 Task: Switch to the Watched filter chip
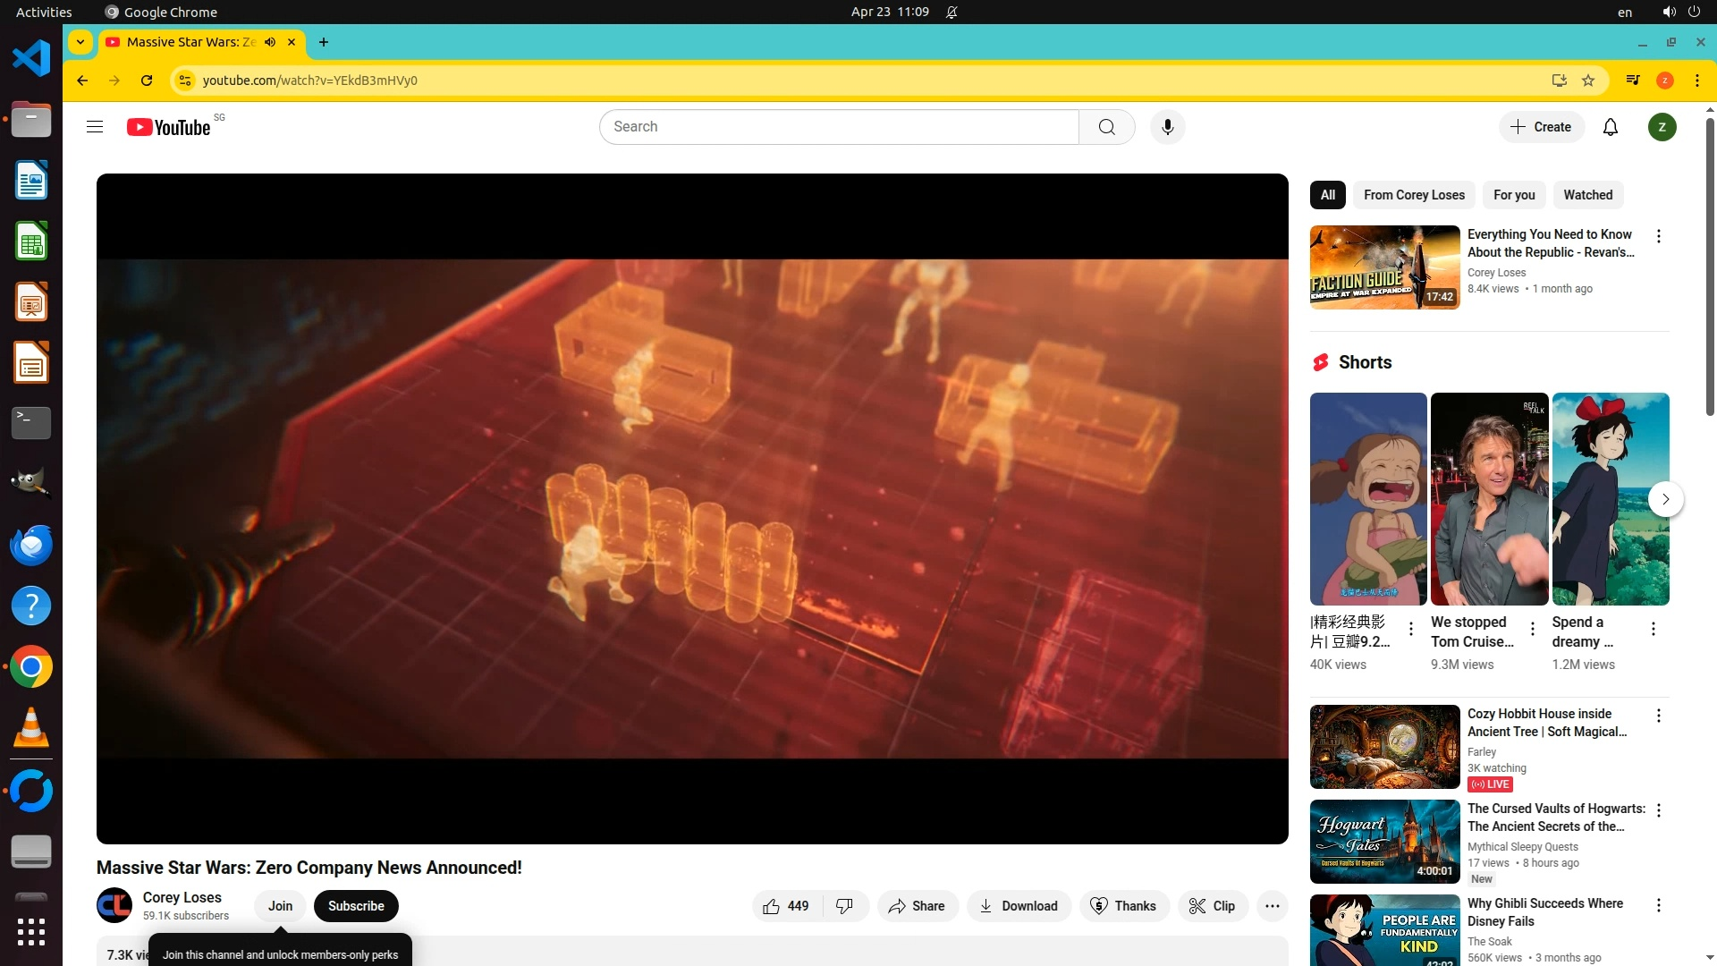coord(1587,195)
